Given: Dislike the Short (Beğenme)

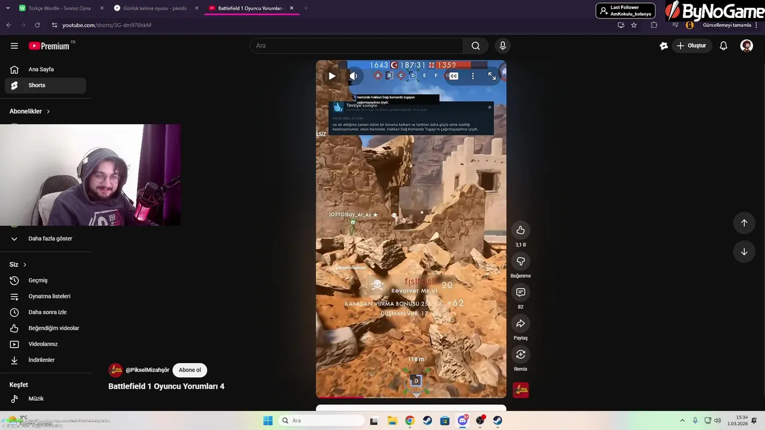Looking at the screenshot, I should pyautogui.click(x=521, y=262).
